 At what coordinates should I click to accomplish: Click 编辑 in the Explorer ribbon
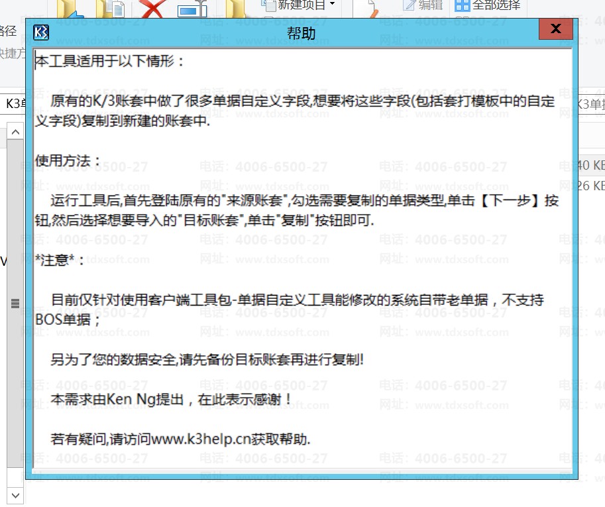(x=423, y=5)
